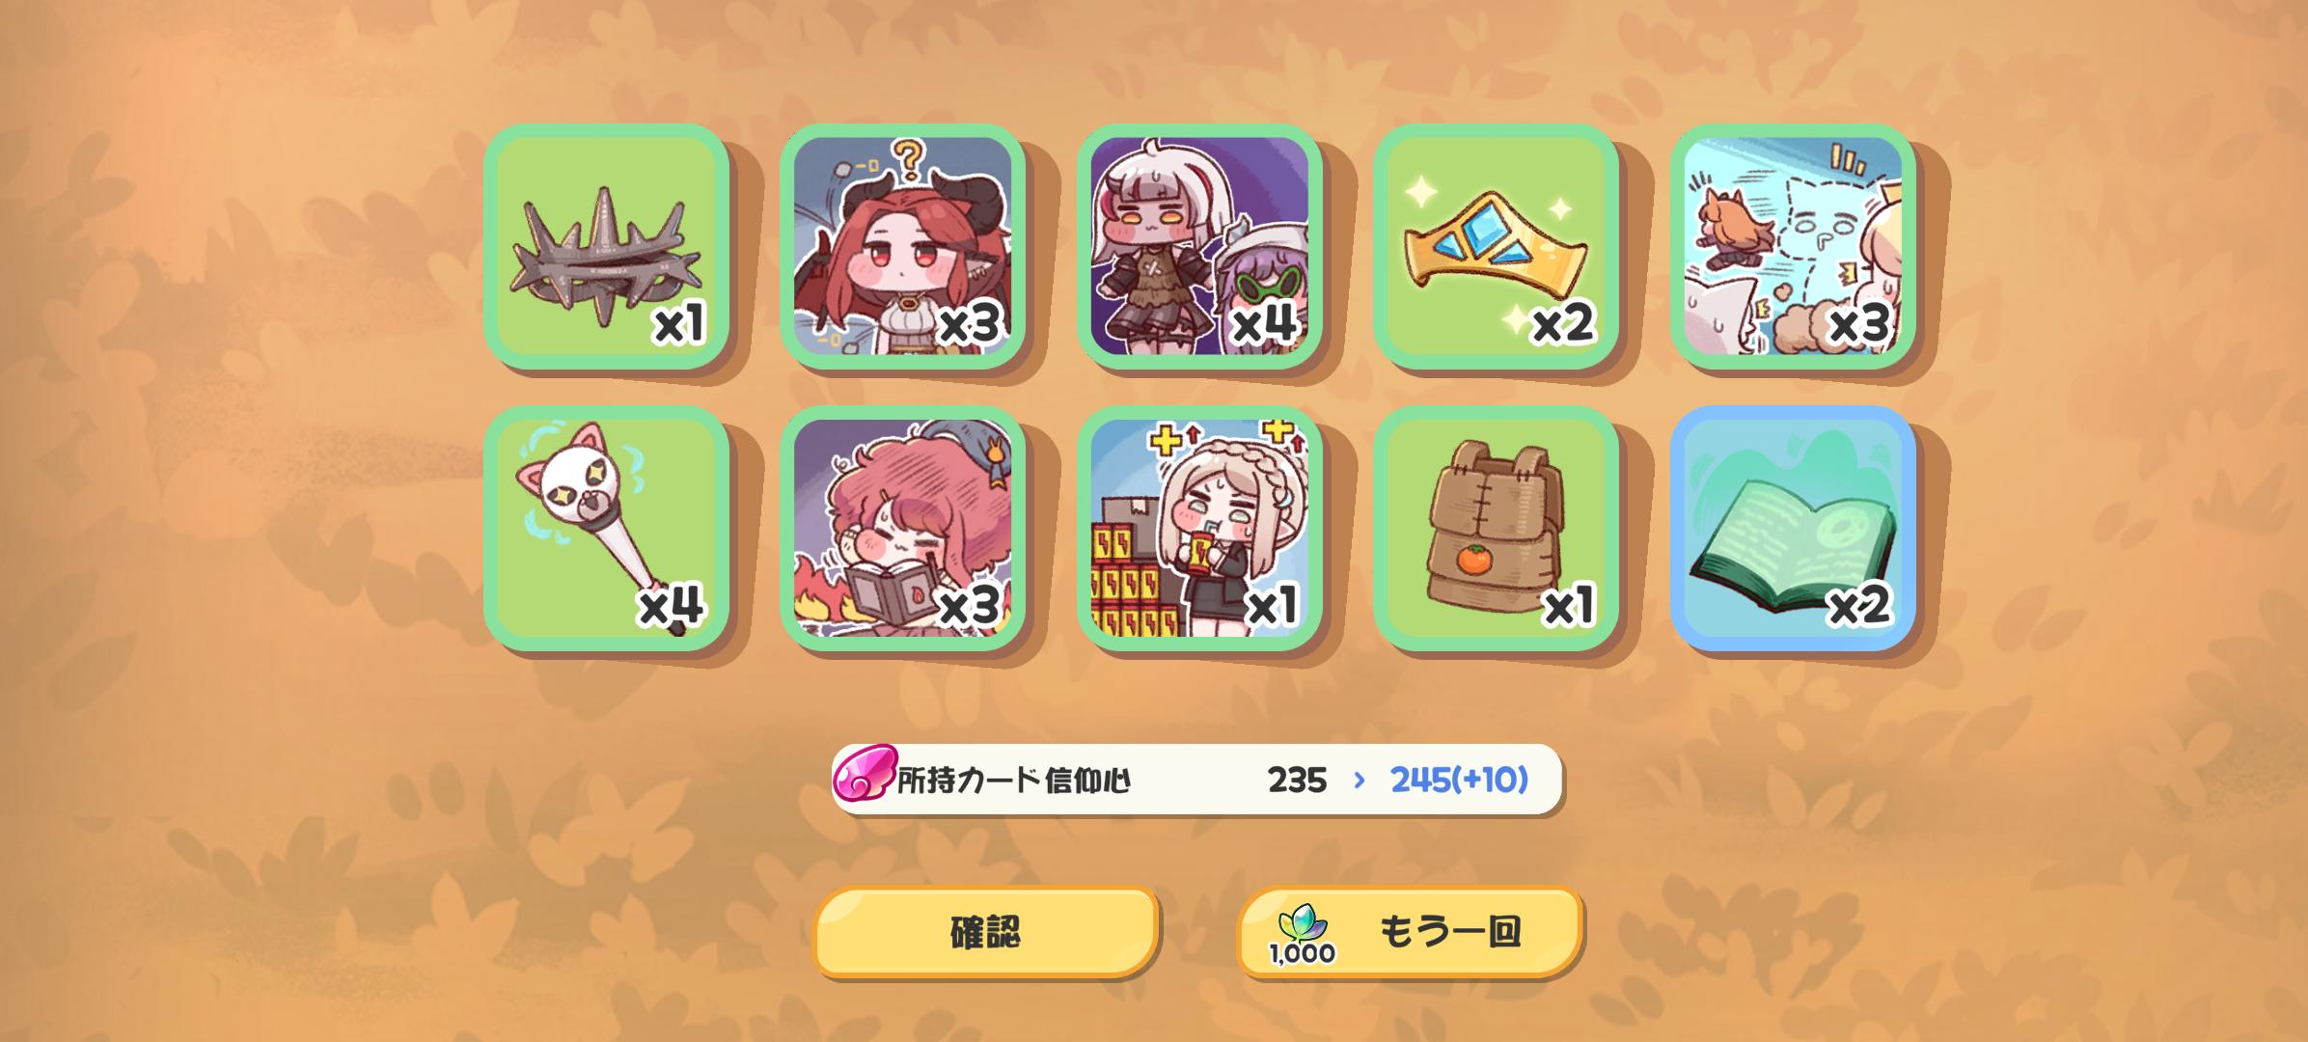Click the 1,000 crystal cost icon
This screenshot has width=2308, height=1042.
(1302, 935)
